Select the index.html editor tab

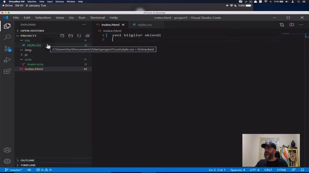111,25
